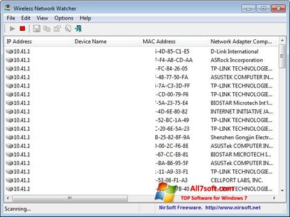
Task: Open the View menu
Action: coord(42,18)
